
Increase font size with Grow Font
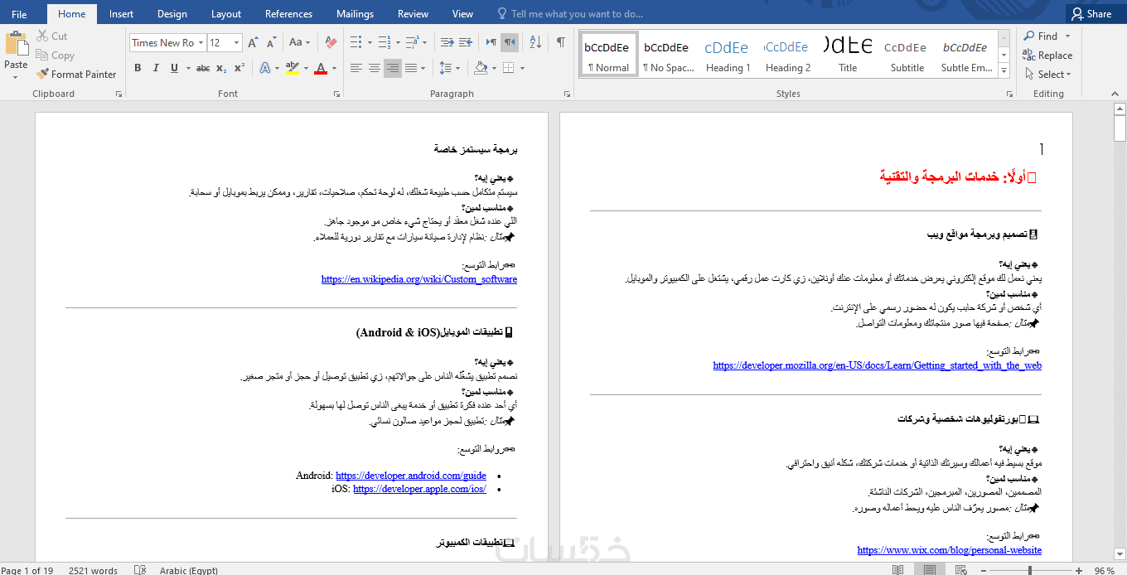coord(253,42)
